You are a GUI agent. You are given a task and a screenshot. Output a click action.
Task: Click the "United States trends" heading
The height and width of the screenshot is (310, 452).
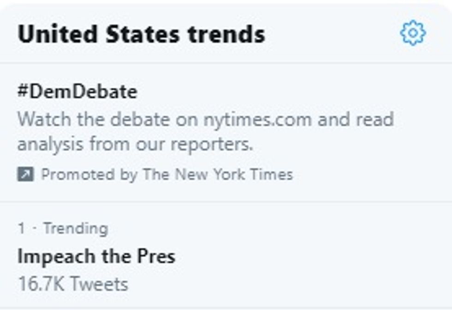tap(141, 35)
